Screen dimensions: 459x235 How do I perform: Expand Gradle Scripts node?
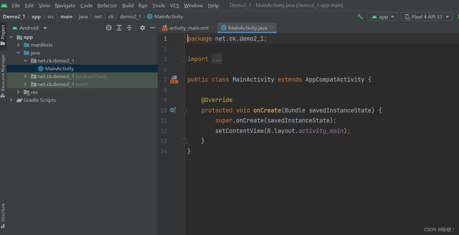[x=11, y=100]
